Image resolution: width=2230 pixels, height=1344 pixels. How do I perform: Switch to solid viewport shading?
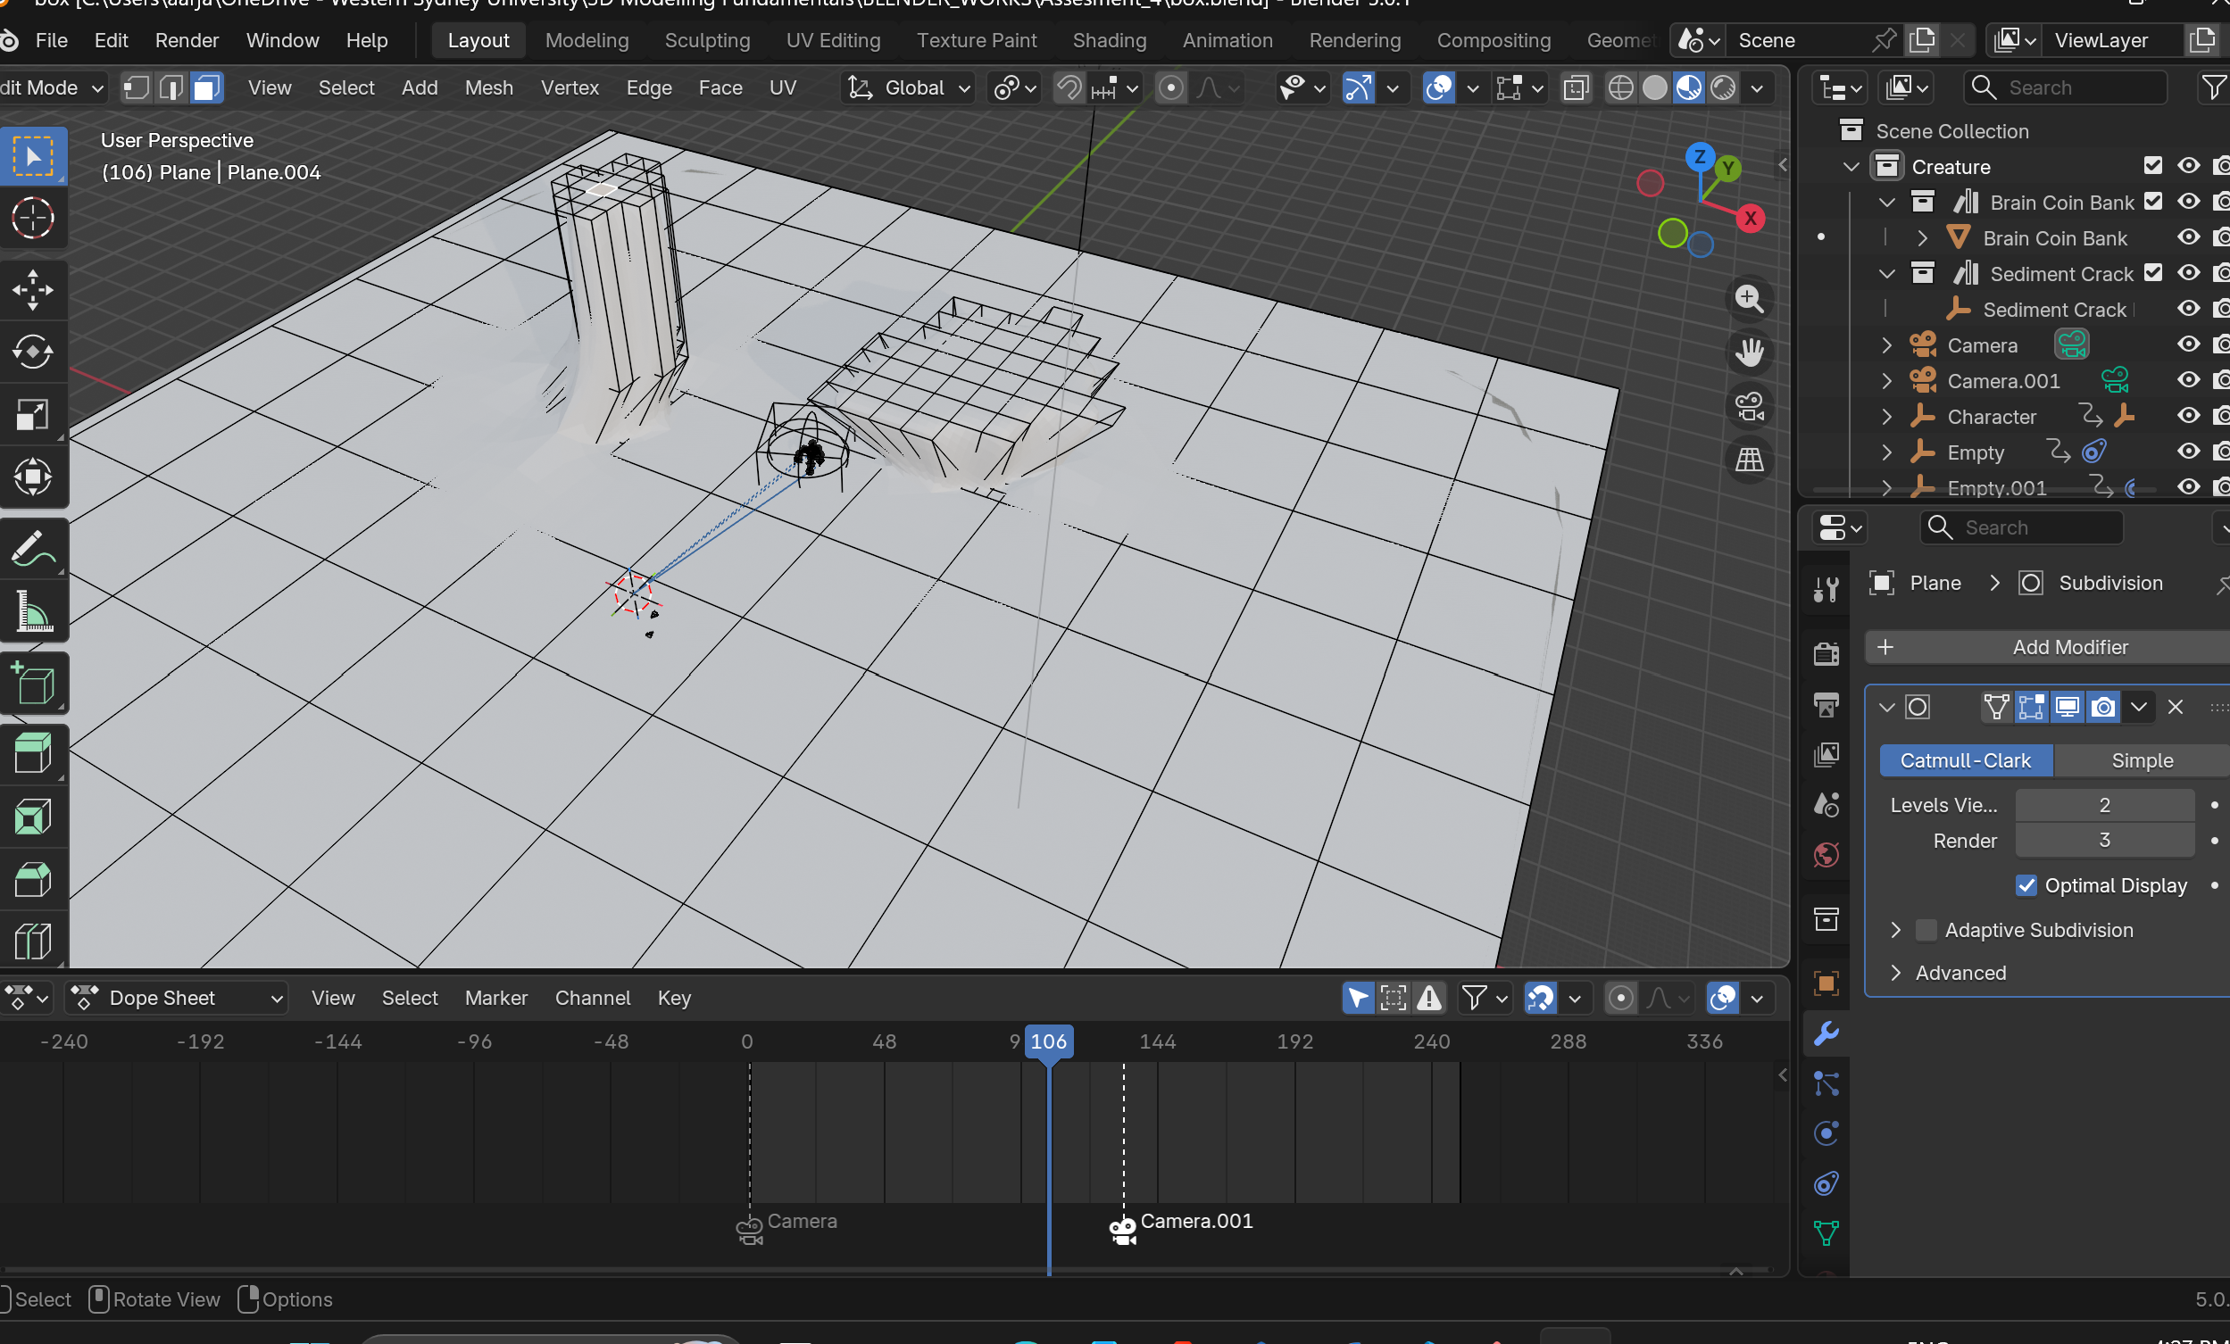(x=1654, y=87)
